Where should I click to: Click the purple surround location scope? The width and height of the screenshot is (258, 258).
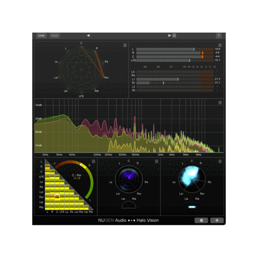(x=129, y=179)
